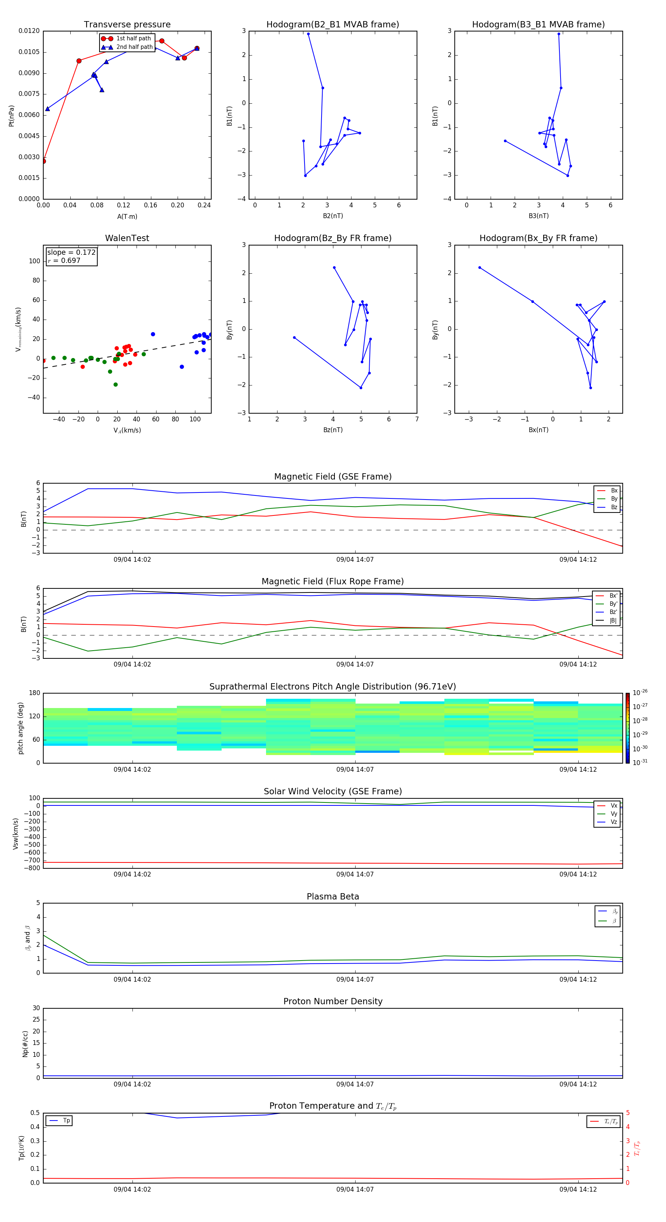The height and width of the screenshot is (1222, 666).
Task: Click the "Pt(nPa)" y-axis label
Action: click(11, 116)
